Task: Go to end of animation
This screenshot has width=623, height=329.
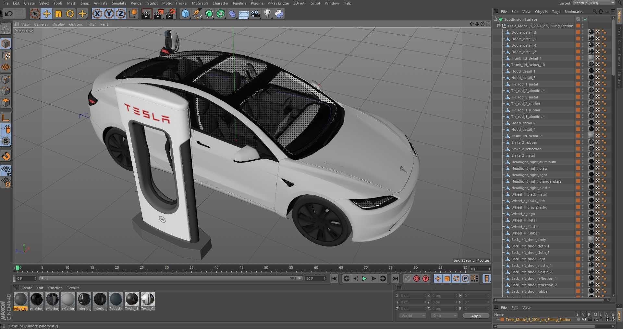Action: (x=395, y=278)
